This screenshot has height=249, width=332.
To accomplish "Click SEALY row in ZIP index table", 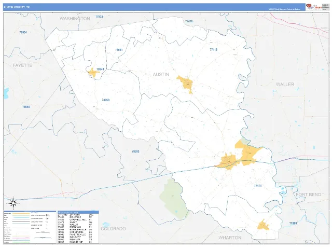I will click(75, 223).
